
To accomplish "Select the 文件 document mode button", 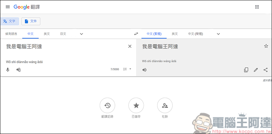I will pos(31,21).
